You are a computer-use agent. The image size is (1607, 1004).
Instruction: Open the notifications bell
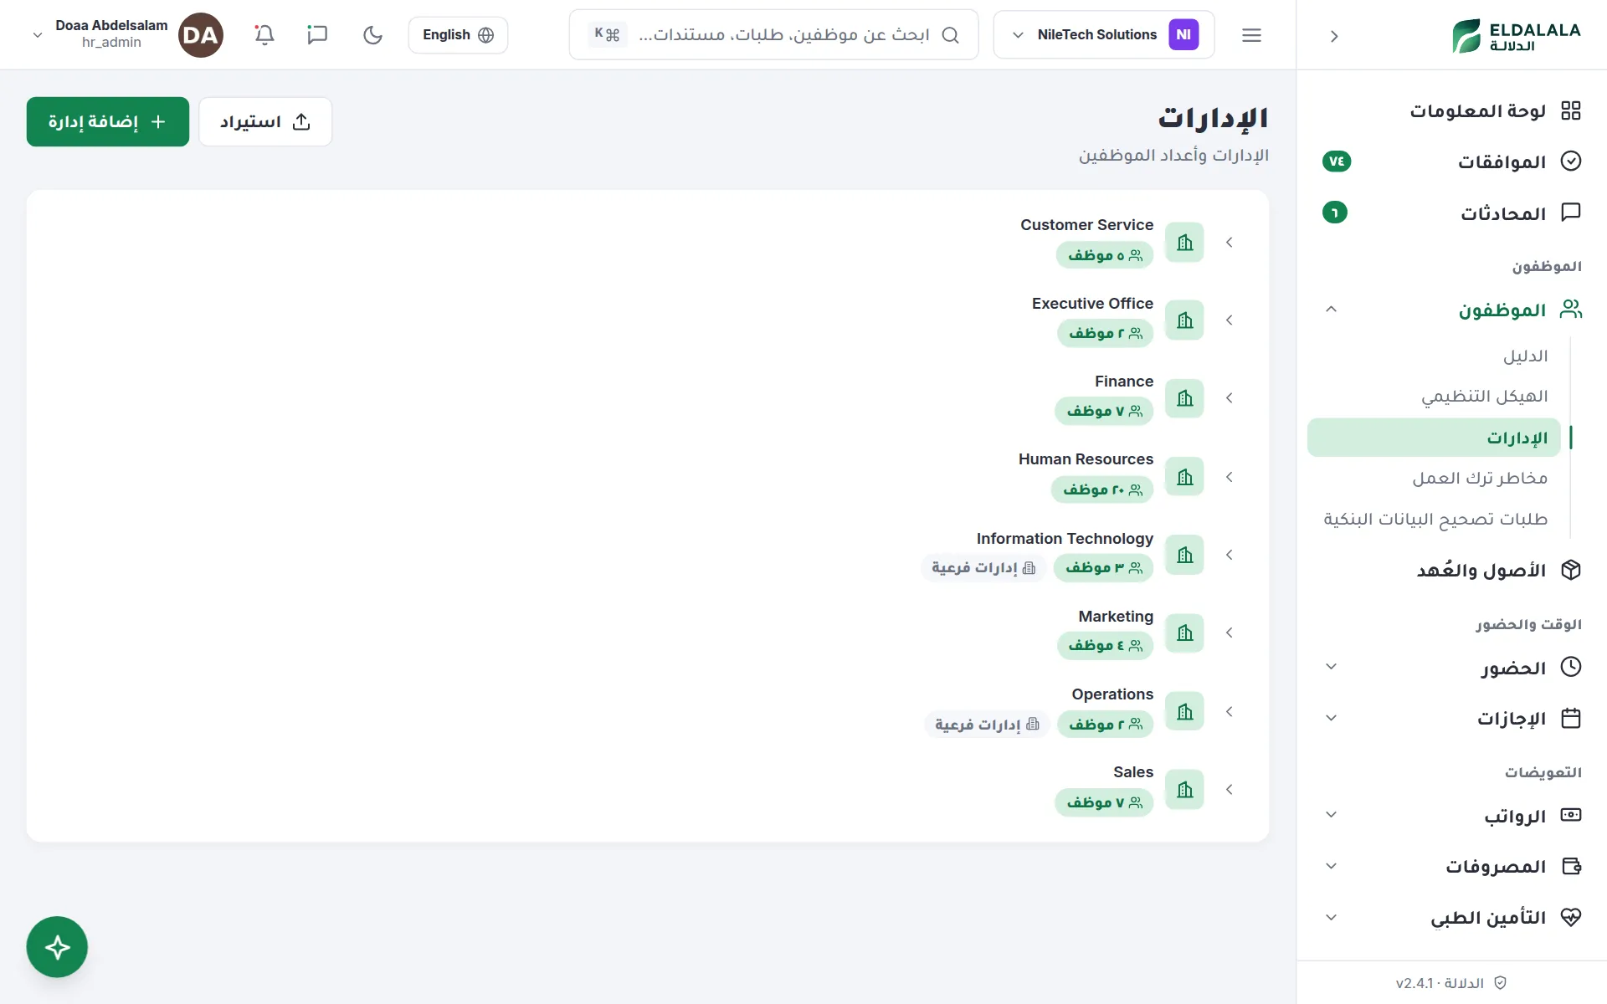264,35
